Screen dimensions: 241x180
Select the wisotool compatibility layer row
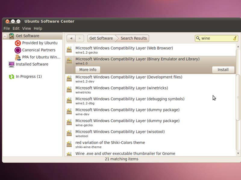(150, 133)
